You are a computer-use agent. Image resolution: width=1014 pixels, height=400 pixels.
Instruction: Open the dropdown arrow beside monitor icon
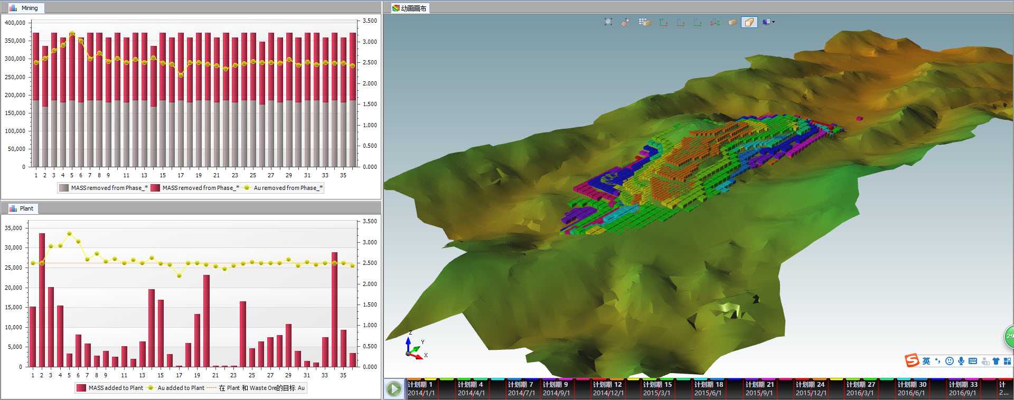[774, 22]
